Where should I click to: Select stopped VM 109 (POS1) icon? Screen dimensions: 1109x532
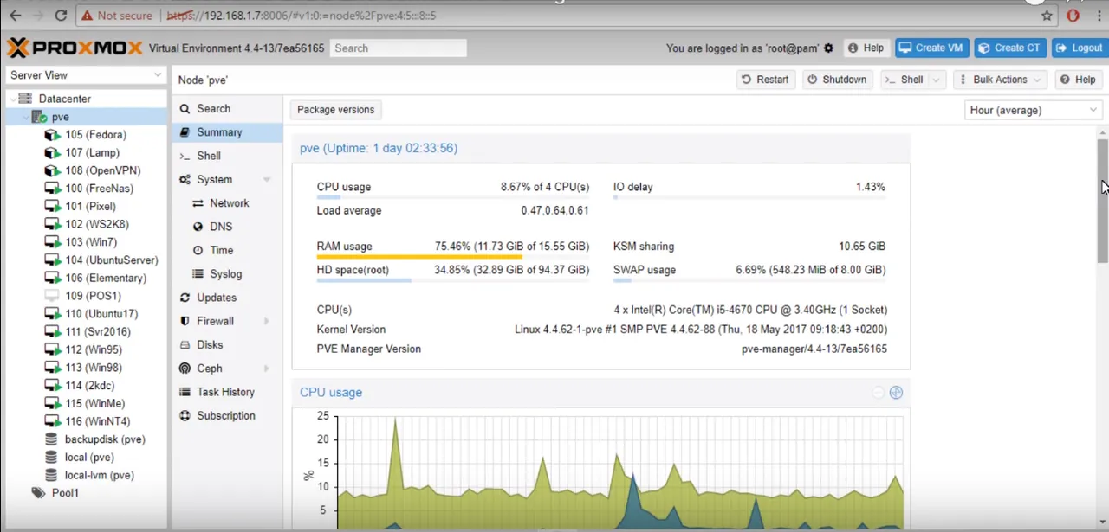click(52, 296)
